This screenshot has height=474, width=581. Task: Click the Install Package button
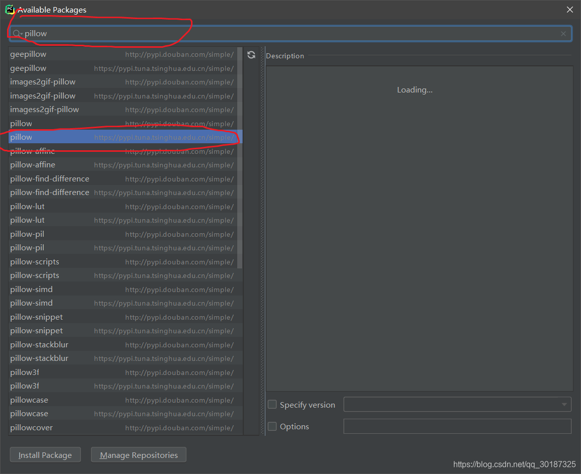[x=45, y=455]
